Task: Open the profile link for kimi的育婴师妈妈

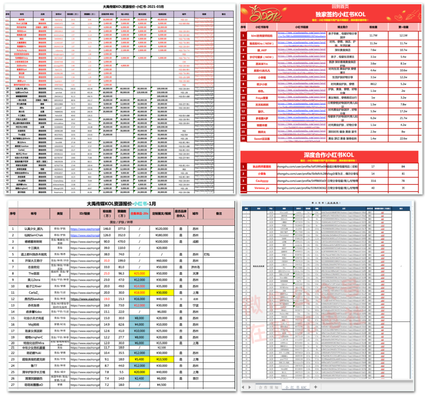Action: [302, 35]
